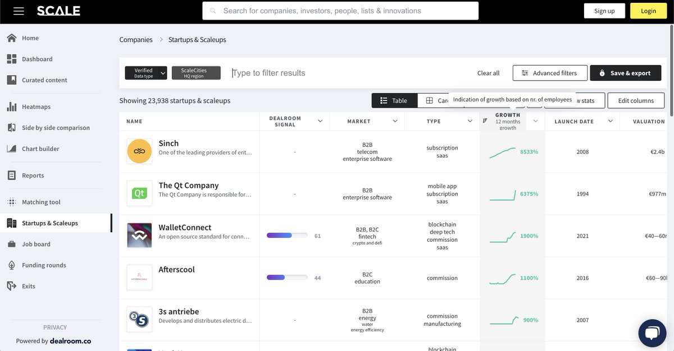674x351 pixels.
Task: Click the Sinch growth sparkline
Action: click(503, 153)
